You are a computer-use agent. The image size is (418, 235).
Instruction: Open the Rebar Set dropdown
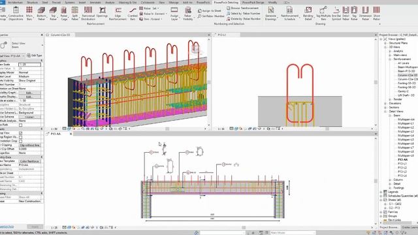click(150, 8)
